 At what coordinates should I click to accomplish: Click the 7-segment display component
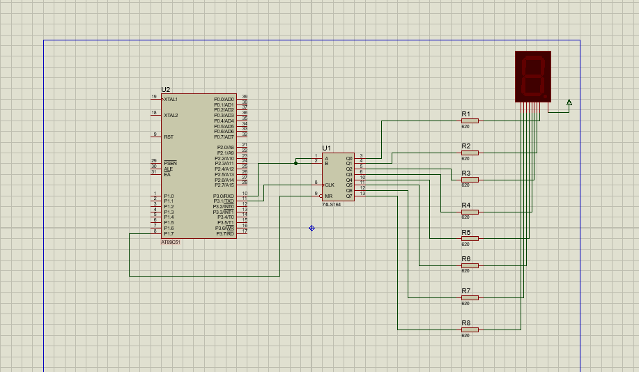coord(533,76)
